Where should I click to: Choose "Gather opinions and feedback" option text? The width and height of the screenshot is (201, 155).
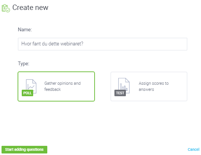click(x=63, y=86)
